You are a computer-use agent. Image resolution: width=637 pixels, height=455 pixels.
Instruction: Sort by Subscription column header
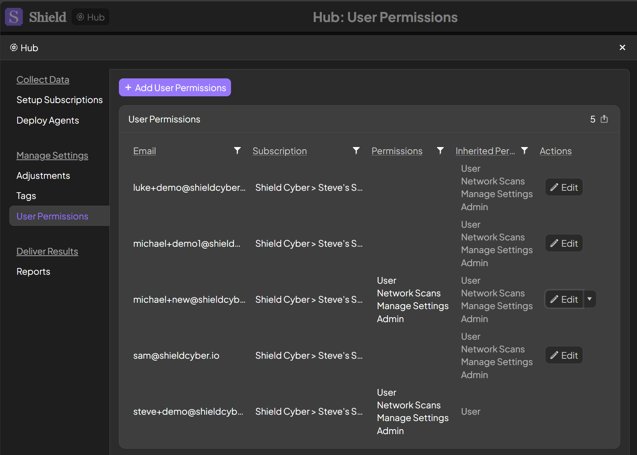[x=280, y=151]
